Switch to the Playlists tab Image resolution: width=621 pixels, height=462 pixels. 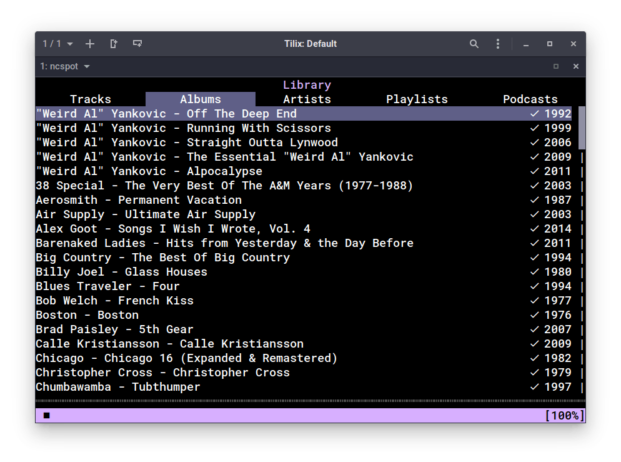[417, 99]
